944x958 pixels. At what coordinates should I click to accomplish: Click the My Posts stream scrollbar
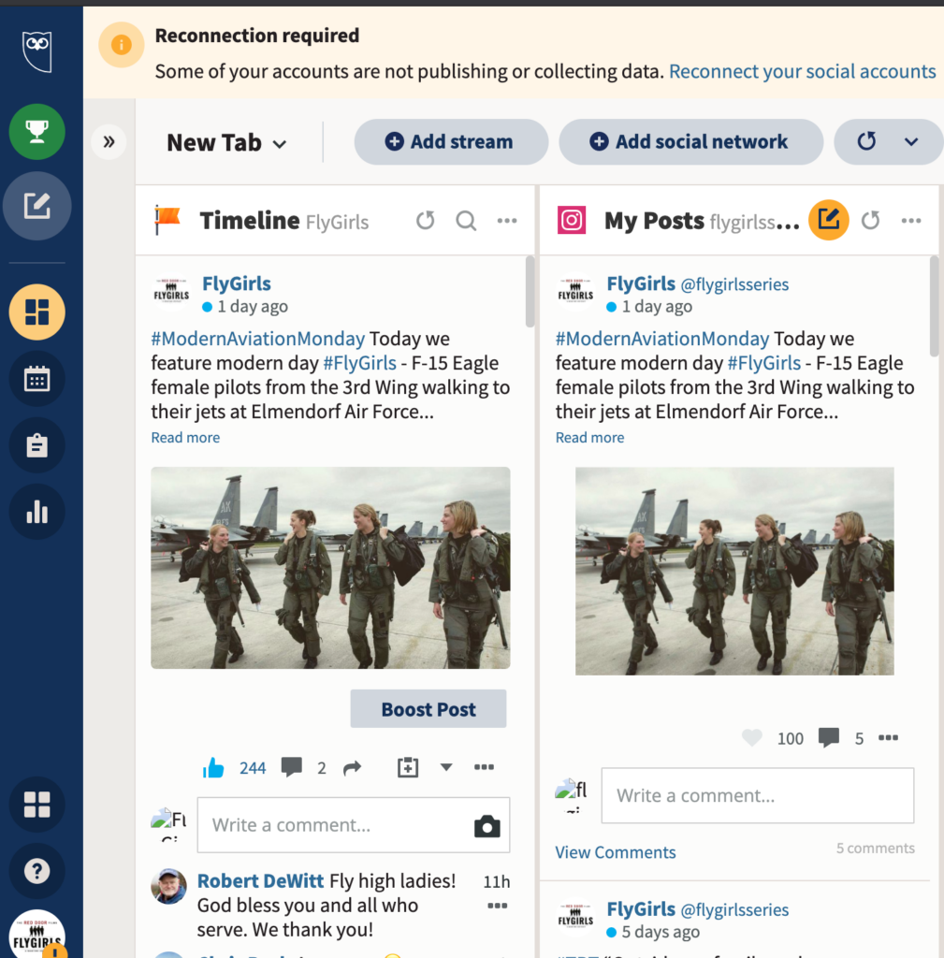pos(935,306)
